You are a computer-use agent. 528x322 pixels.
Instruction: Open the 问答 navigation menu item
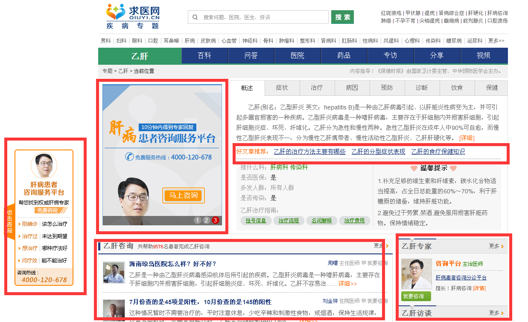[251, 56]
